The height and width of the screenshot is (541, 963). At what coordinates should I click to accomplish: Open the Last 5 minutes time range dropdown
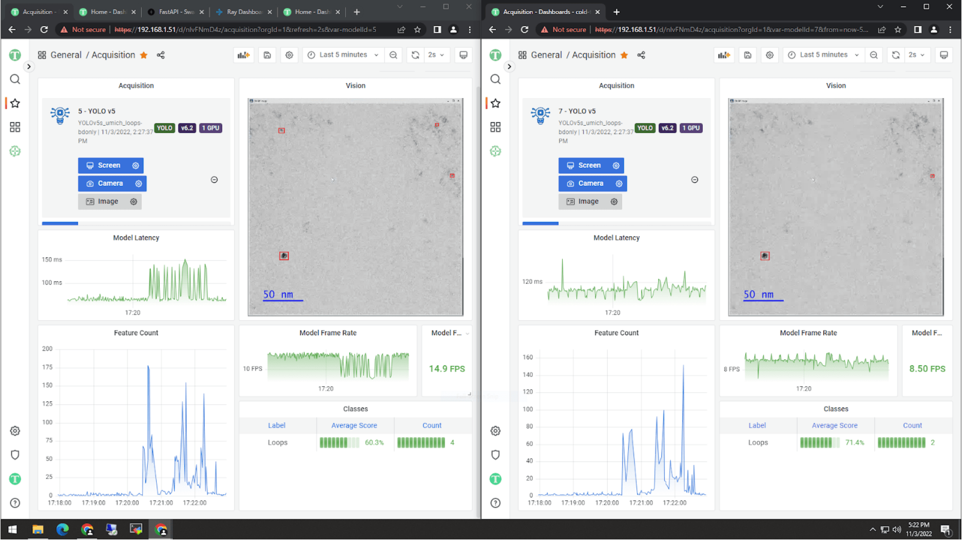pyautogui.click(x=342, y=55)
